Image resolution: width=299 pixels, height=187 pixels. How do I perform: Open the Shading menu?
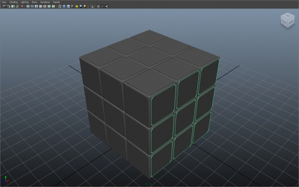(13, 2)
